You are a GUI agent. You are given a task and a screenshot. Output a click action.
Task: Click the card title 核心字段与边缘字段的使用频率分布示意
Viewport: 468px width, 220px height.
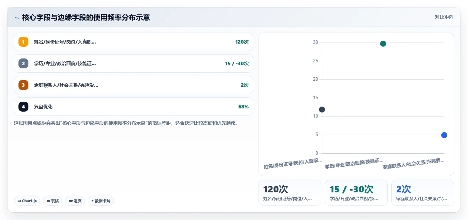pos(86,17)
